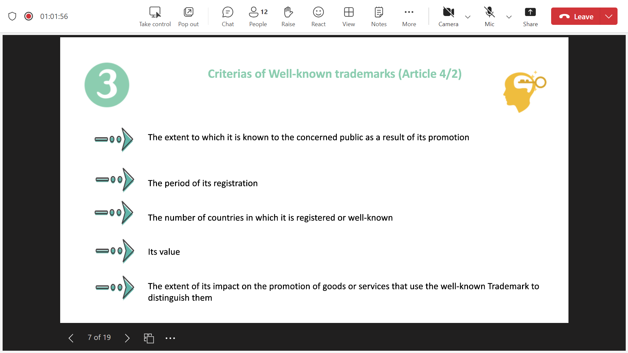Leave the meeting
628x353 pixels.
576,16
